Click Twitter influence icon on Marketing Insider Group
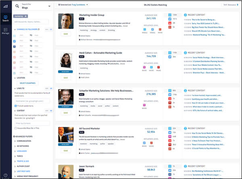Image resolution: width=242 pixels, height=179 pixels. pyautogui.click(x=152, y=29)
